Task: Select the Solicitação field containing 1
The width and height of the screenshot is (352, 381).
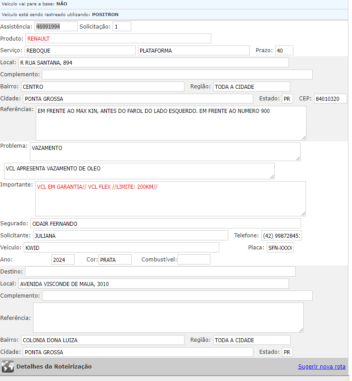Action: coord(122,26)
